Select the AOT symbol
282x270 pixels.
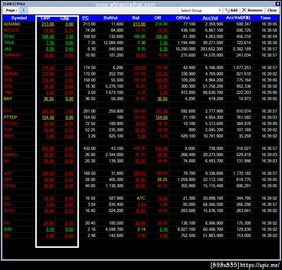click(8, 173)
